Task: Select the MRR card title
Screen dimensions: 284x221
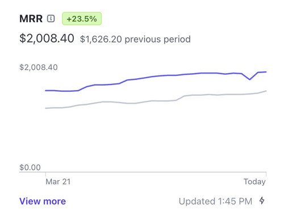Action: [31, 19]
